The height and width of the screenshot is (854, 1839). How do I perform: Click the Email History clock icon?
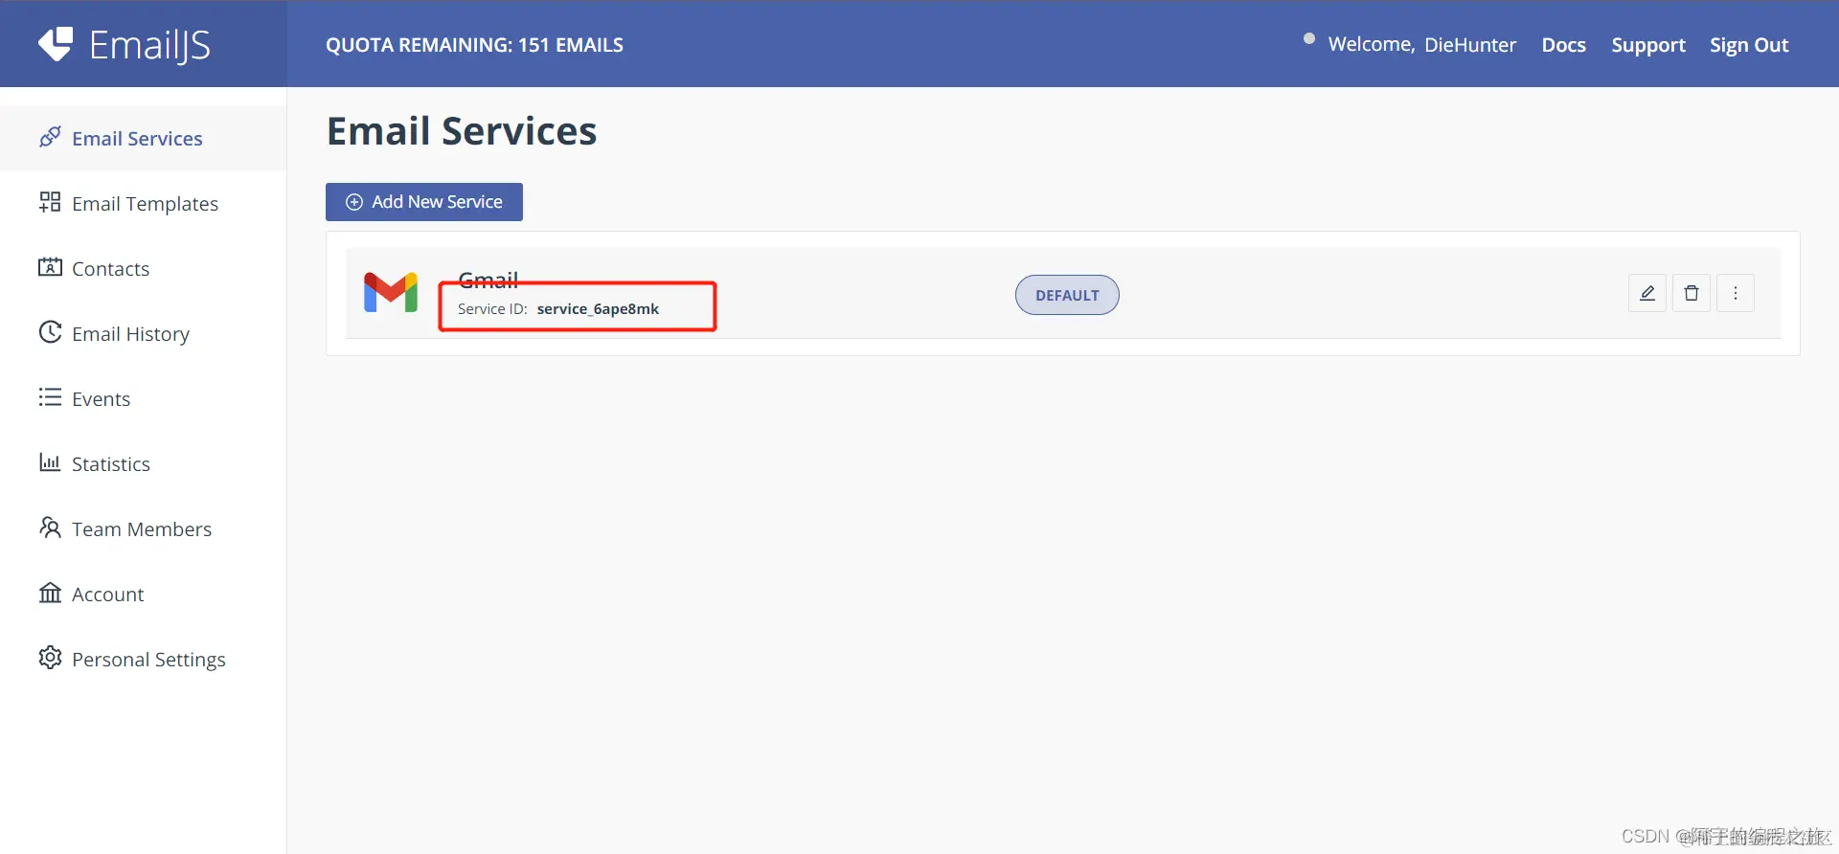tap(50, 332)
